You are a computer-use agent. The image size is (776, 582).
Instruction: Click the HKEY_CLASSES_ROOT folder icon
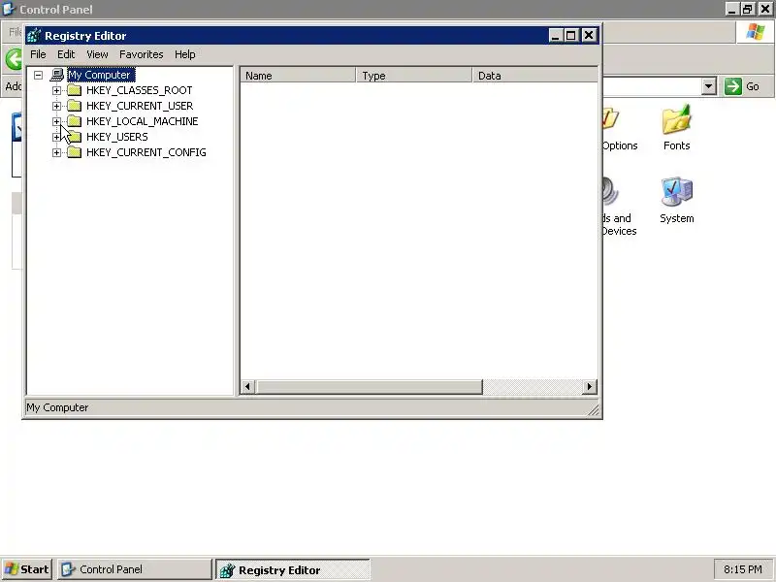[75, 90]
